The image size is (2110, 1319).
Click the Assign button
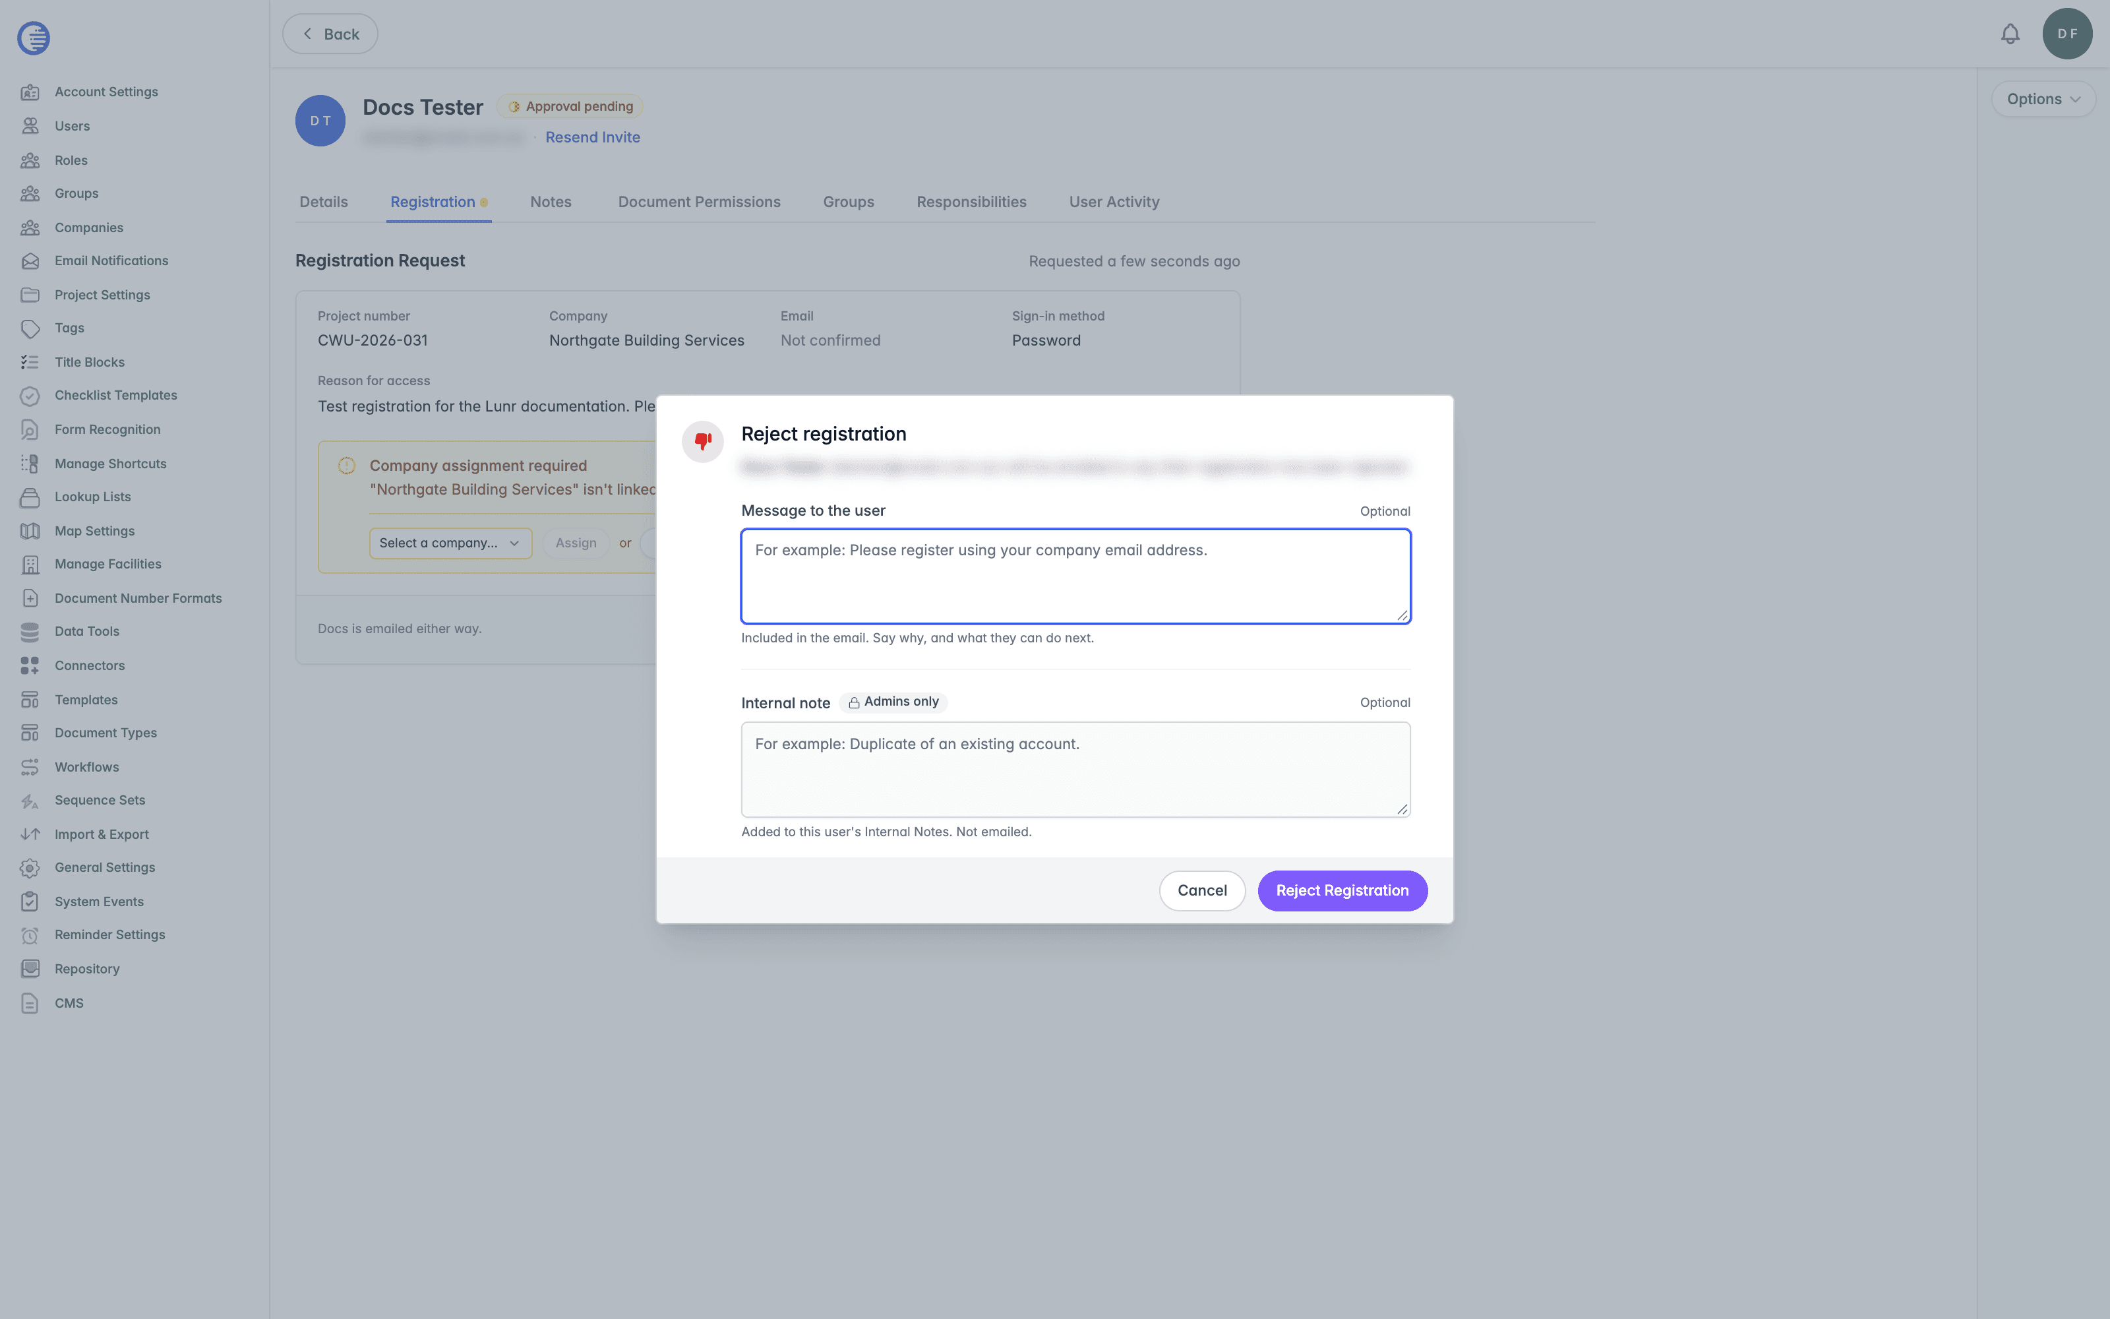[576, 543]
